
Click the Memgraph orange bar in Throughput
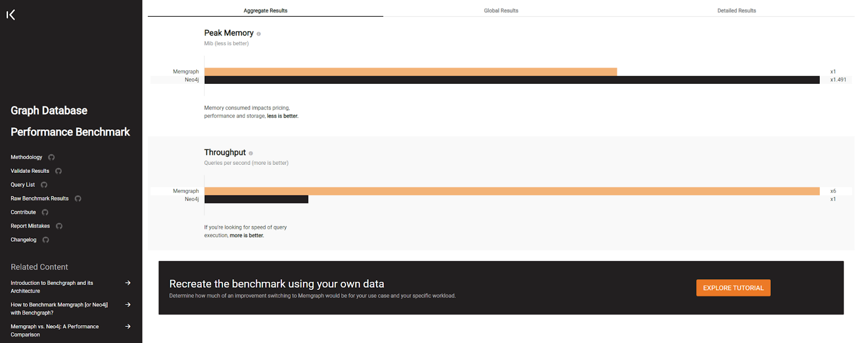click(x=512, y=191)
